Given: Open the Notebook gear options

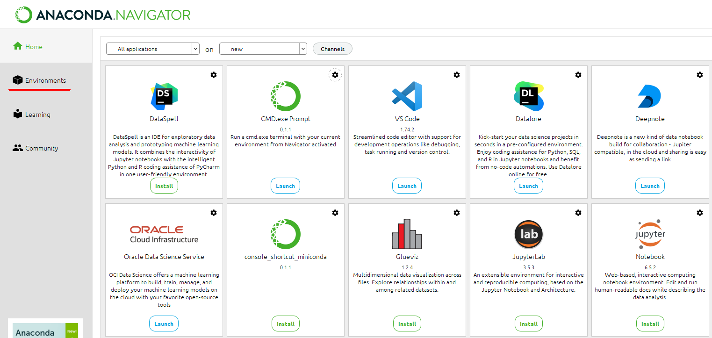Looking at the screenshot, I should (x=700, y=213).
